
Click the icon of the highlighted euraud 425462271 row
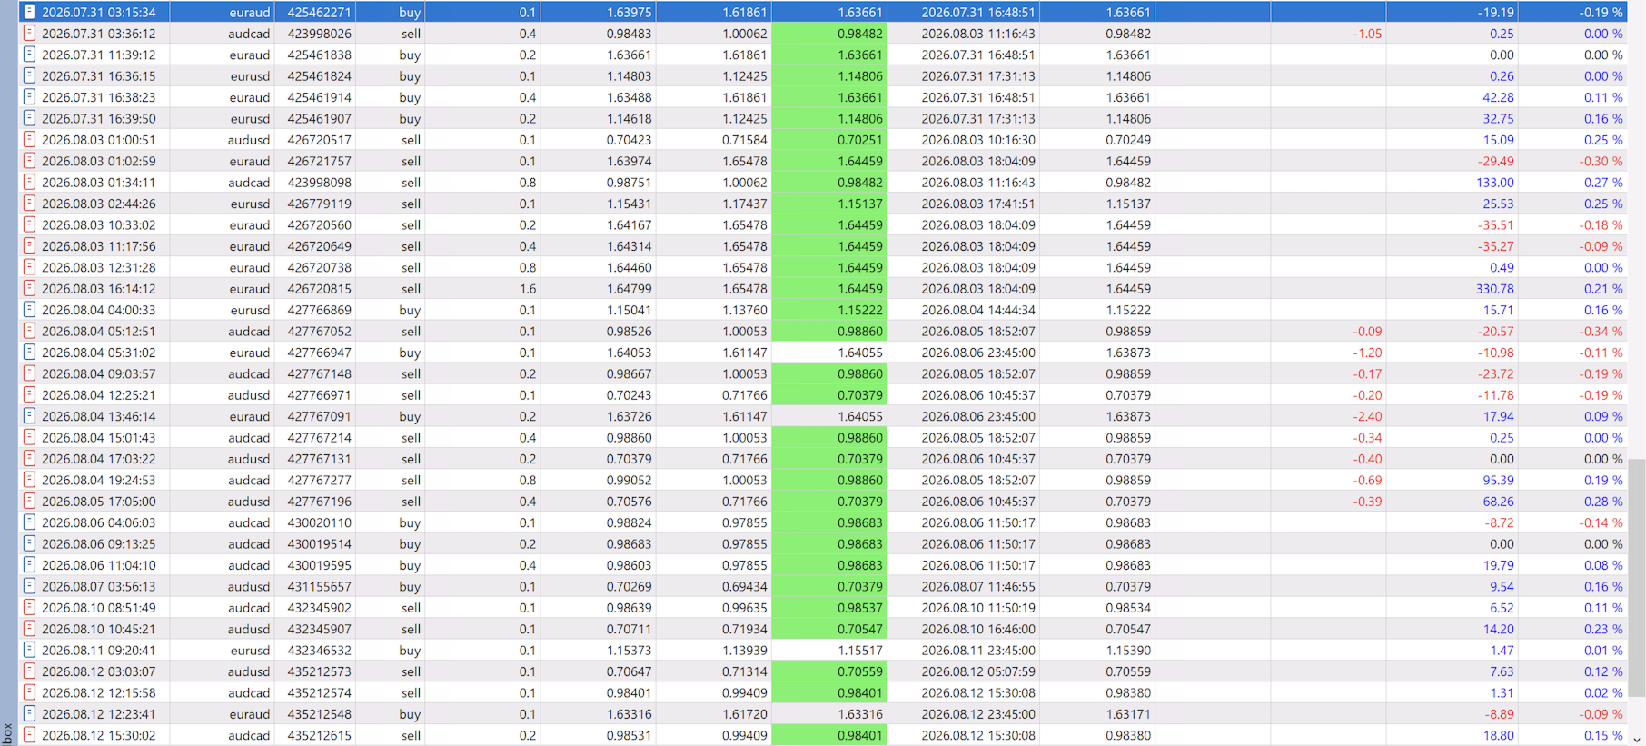29,12
